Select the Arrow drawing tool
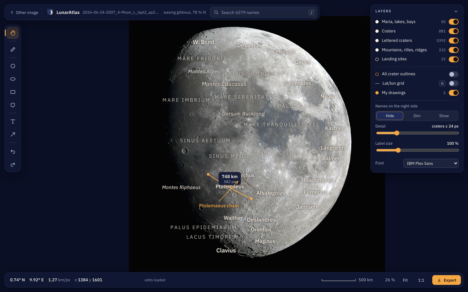Viewport: 468px width, 292px height. pyautogui.click(x=13, y=134)
